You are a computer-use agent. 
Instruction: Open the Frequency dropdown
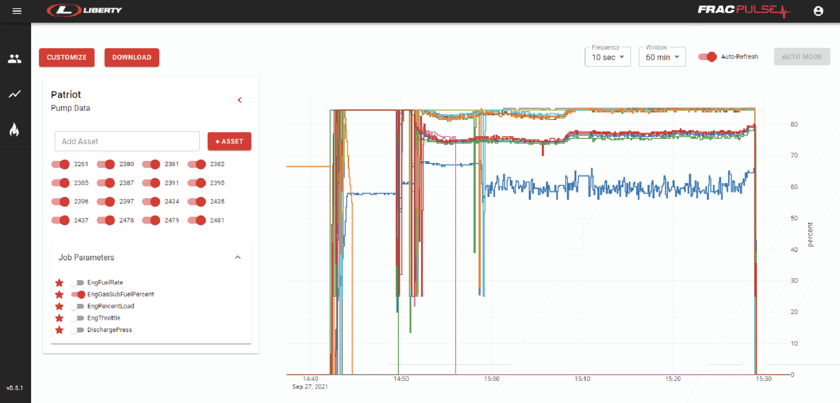[x=608, y=57]
